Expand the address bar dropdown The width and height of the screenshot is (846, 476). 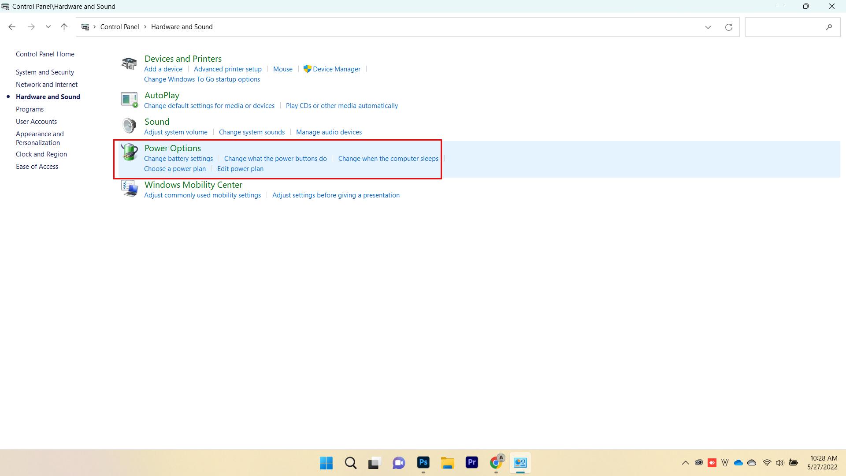pos(708,27)
